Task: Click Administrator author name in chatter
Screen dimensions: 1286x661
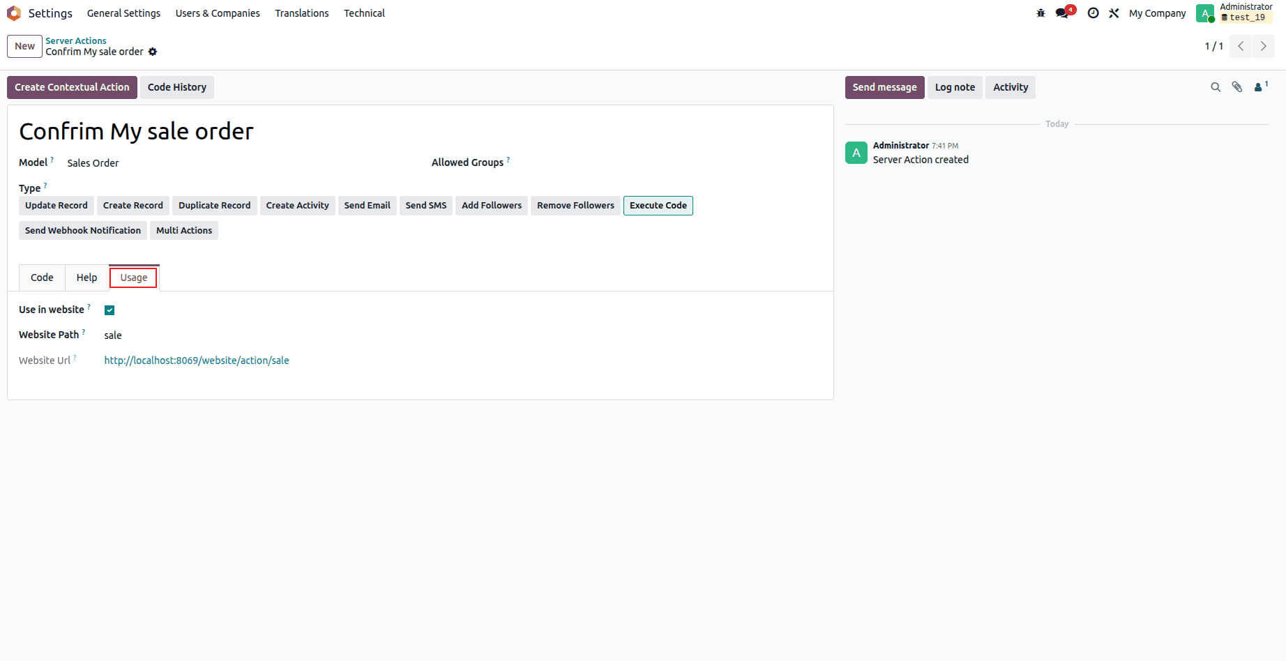Action: point(901,146)
